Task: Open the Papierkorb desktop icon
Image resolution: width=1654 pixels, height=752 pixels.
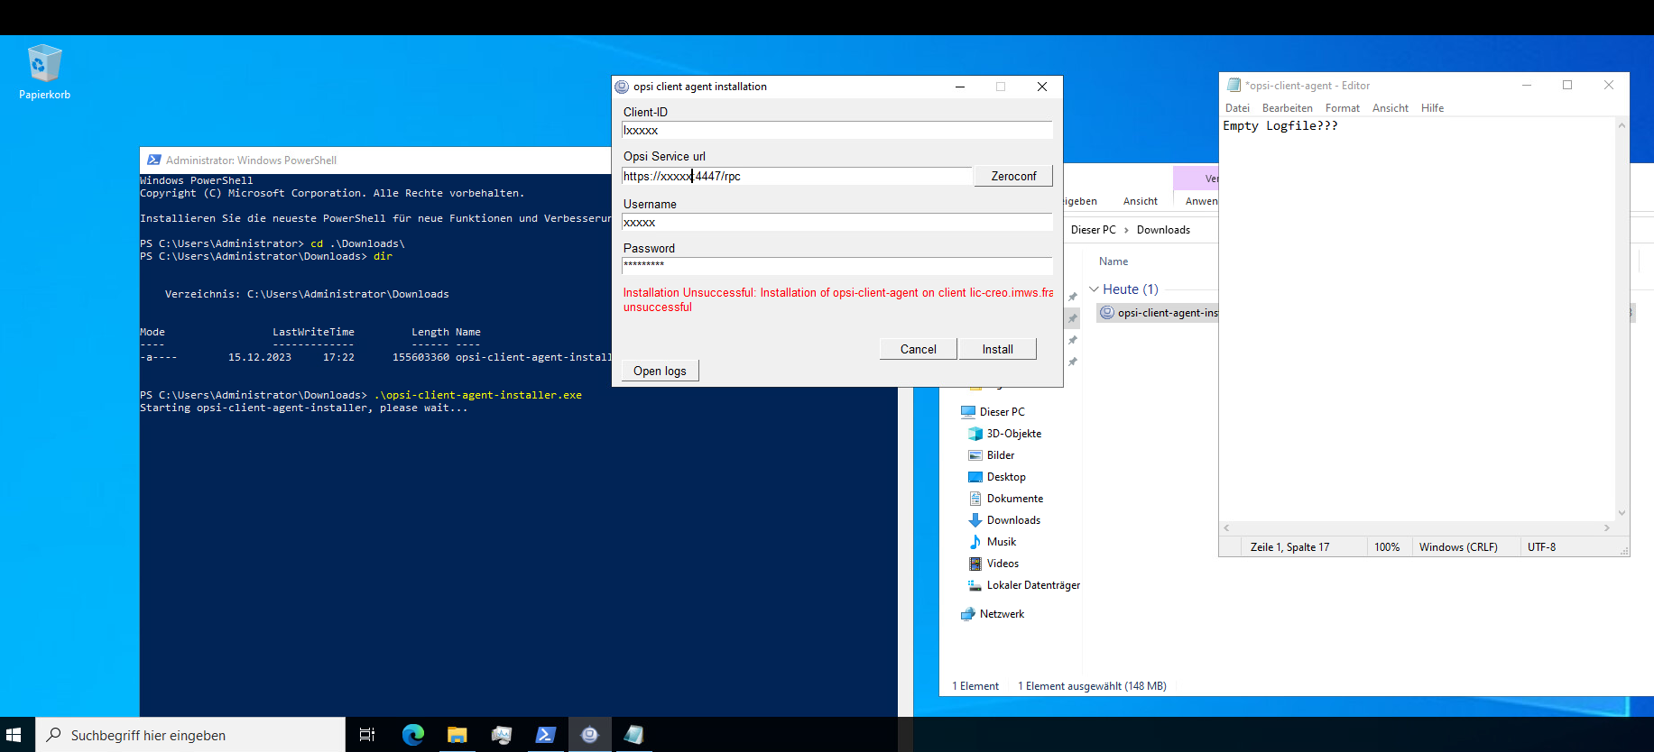Action: pos(44,72)
